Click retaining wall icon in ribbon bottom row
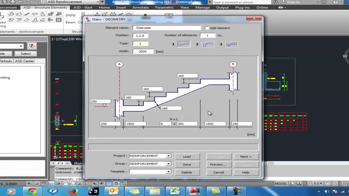This screenshot has height=196, width=349. click(35, 20)
